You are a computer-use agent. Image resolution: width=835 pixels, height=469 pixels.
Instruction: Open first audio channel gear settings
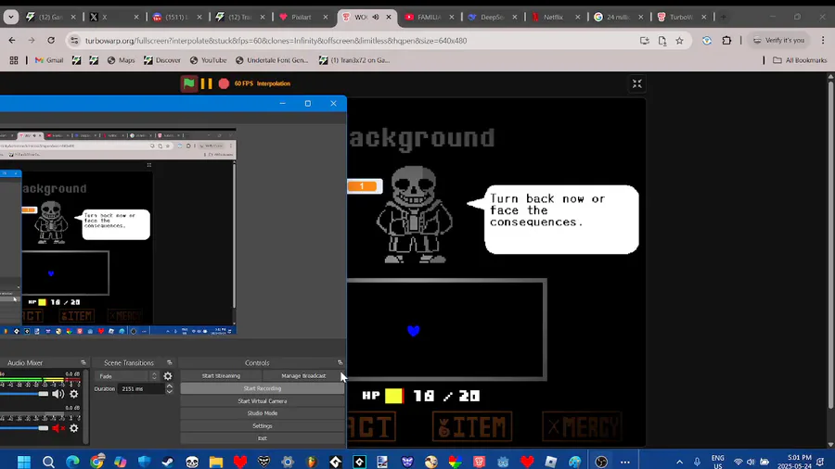click(x=74, y=394)
